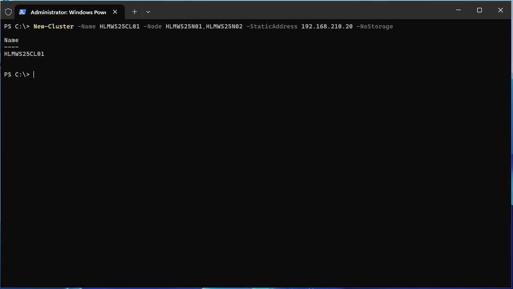The image size is (513, 289).
Task: Click the IP address 192.168.210.20
Action: [327, 27]
